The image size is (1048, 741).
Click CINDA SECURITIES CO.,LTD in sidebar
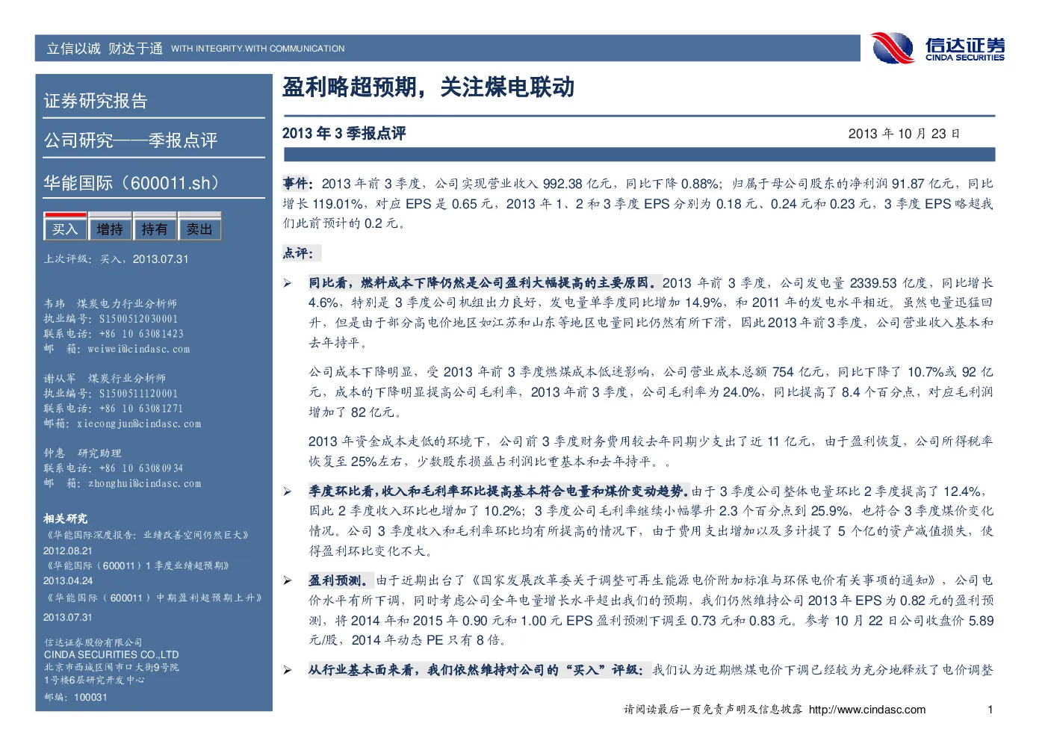point(111,655)
